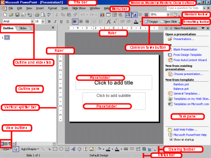Run the Spelling check icon

49,14
